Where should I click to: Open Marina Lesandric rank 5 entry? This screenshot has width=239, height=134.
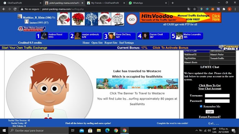coord(187,36)
